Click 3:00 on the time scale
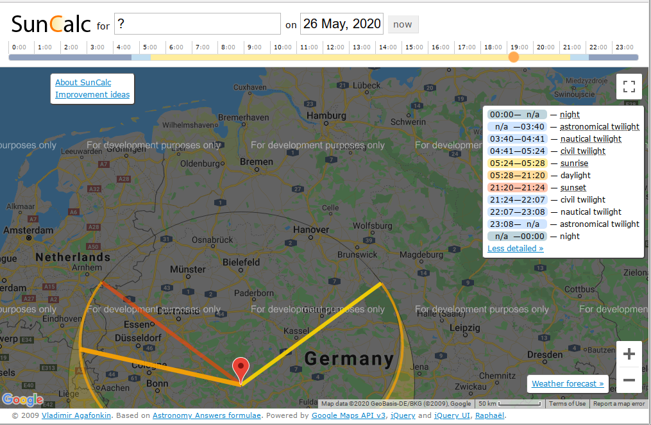651x425 pixels. click(97, 47)
